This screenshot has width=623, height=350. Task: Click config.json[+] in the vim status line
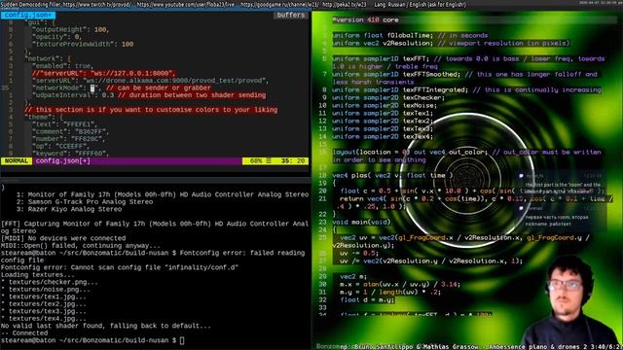(62, 160)
